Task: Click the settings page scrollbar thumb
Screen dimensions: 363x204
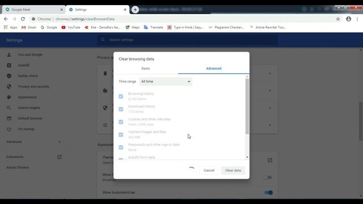Action: click(361, 121)
